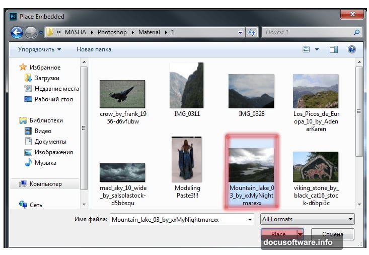Click file list scroll up arrow
369x255 pixels.
[359, 62]
